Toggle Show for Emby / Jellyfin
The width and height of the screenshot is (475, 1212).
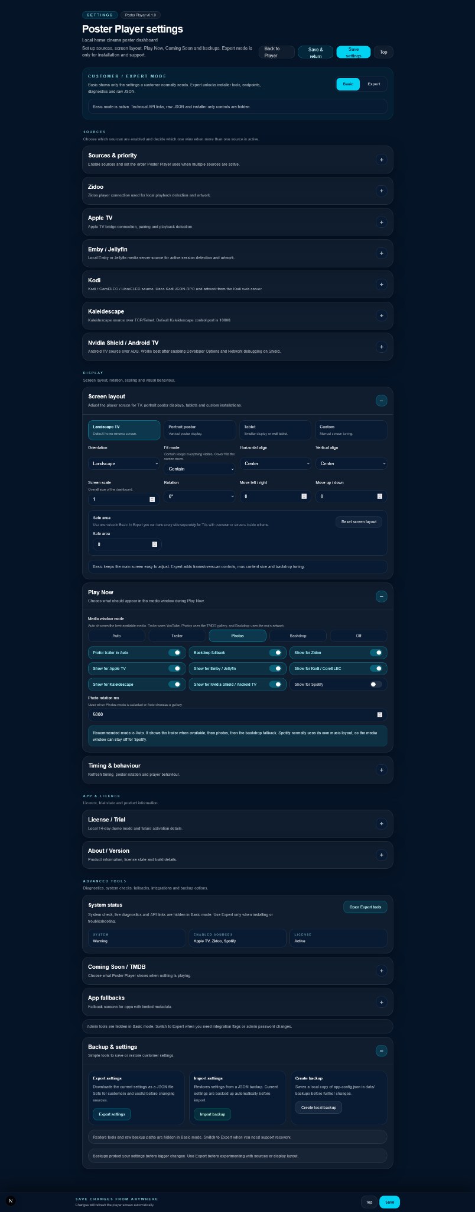[275, 668]
